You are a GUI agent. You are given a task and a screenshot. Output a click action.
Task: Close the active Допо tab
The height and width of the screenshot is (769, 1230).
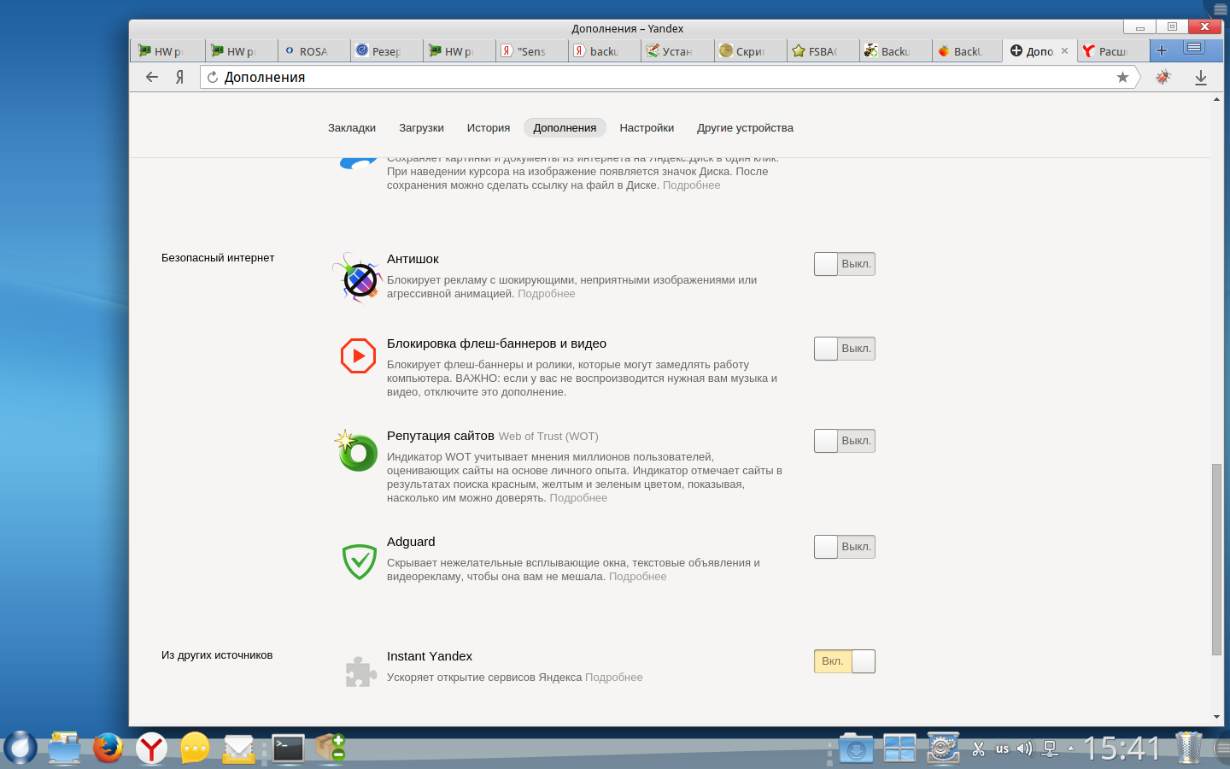(x=1064, y=50)
